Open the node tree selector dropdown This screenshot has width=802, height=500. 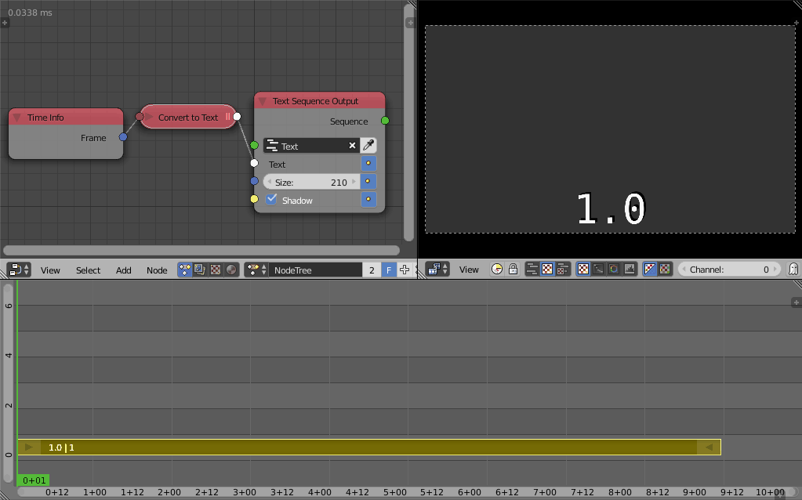[255, 269]
